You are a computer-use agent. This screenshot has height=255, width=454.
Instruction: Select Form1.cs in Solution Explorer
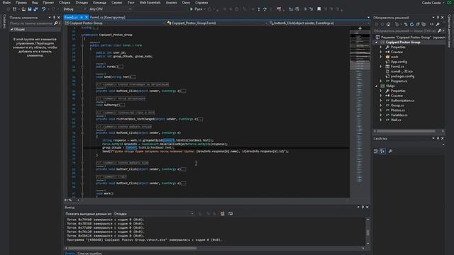397,67
